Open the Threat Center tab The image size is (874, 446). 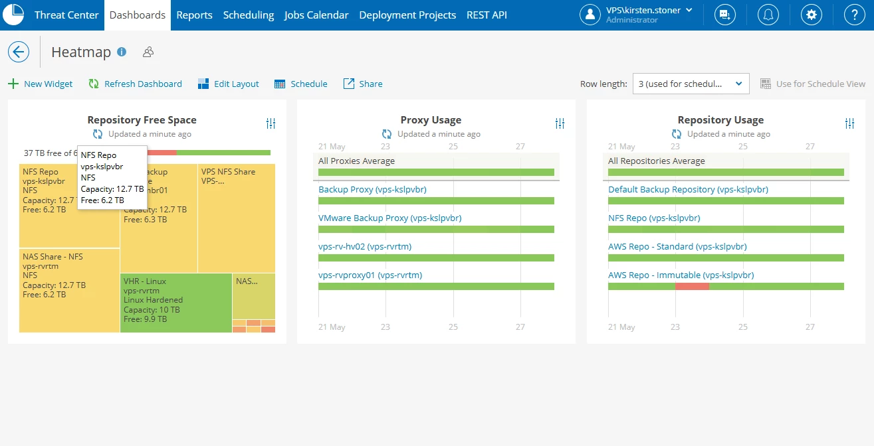click(x=66, y=15)
